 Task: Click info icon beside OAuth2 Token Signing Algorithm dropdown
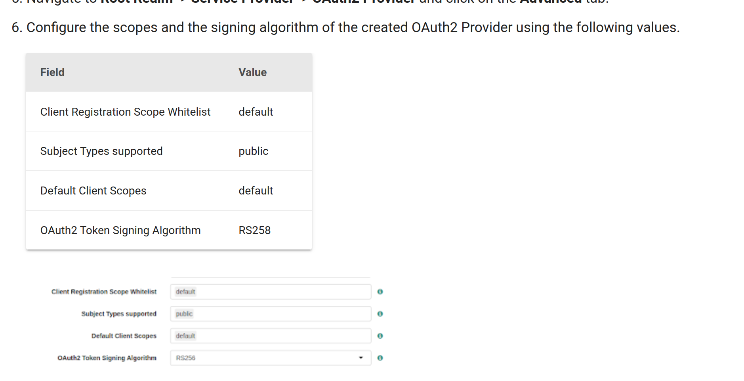(x=380, y=358)
